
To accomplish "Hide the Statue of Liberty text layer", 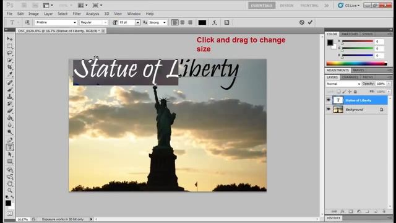I will pos(329,100).
